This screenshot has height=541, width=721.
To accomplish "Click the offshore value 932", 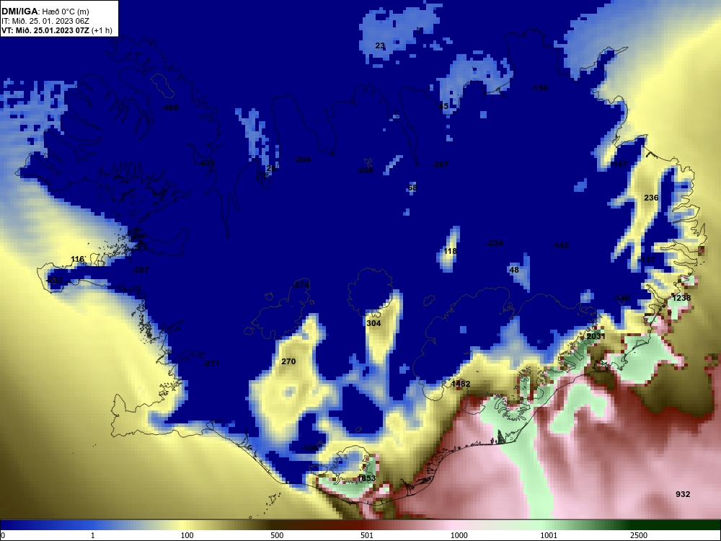I will 683,494.
